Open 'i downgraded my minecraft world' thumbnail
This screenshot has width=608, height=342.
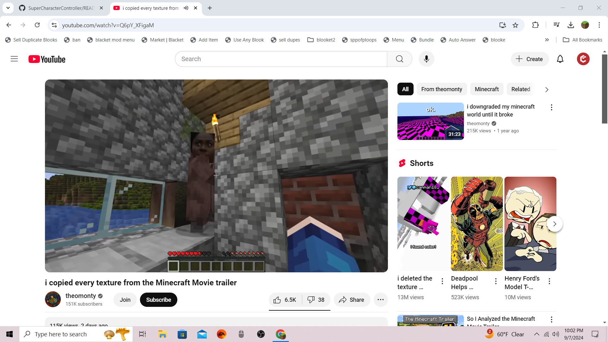click(x=430, y=121)
